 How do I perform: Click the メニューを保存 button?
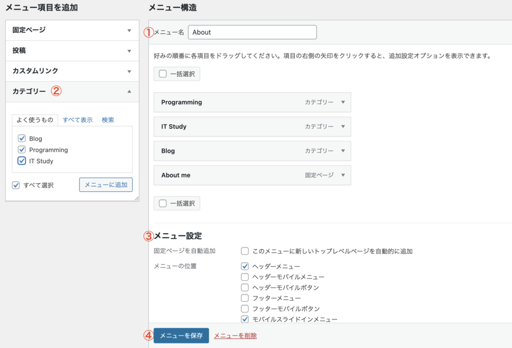(x=181, y=336)
